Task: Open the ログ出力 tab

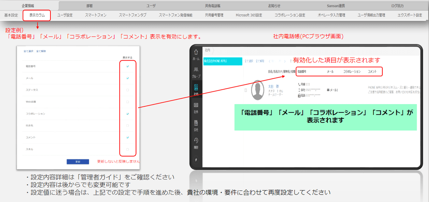Action: 397,6
